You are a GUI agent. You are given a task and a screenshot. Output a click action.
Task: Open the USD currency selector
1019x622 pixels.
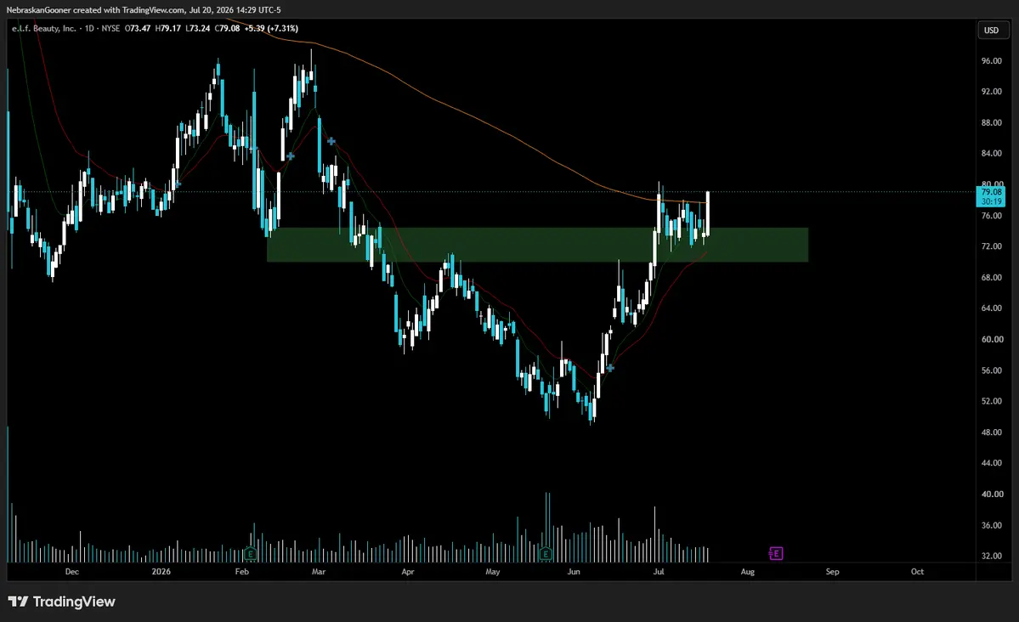tap(991, 30)
